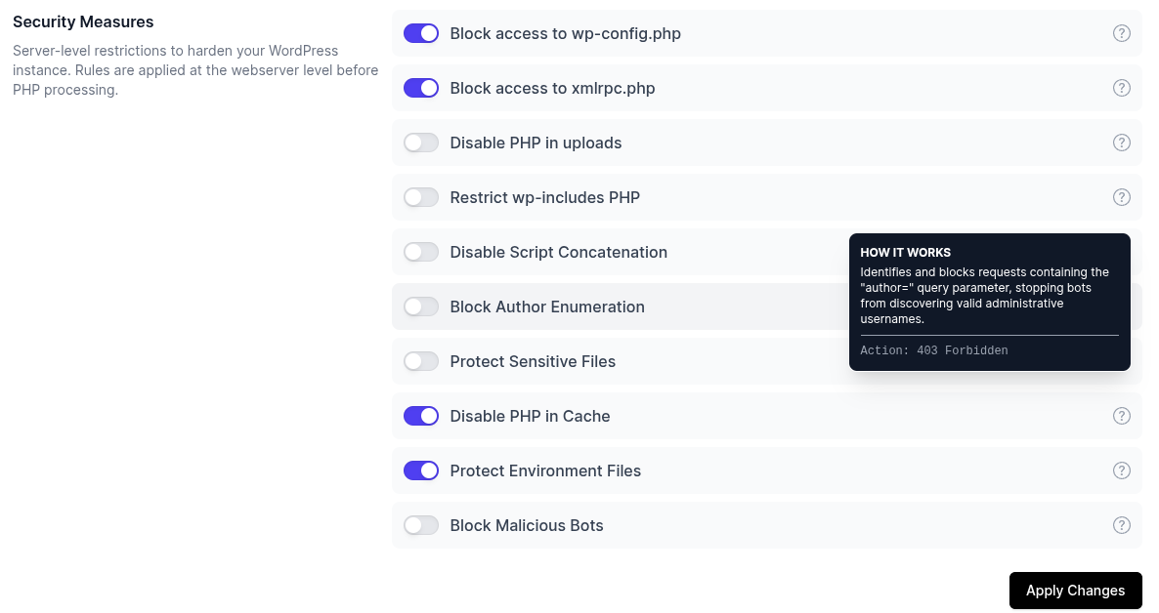The height and width of the screenshot is (613, 1159).
Task: Show help for Restrict wp-includes PHP
Action: tap(1122, 197)
